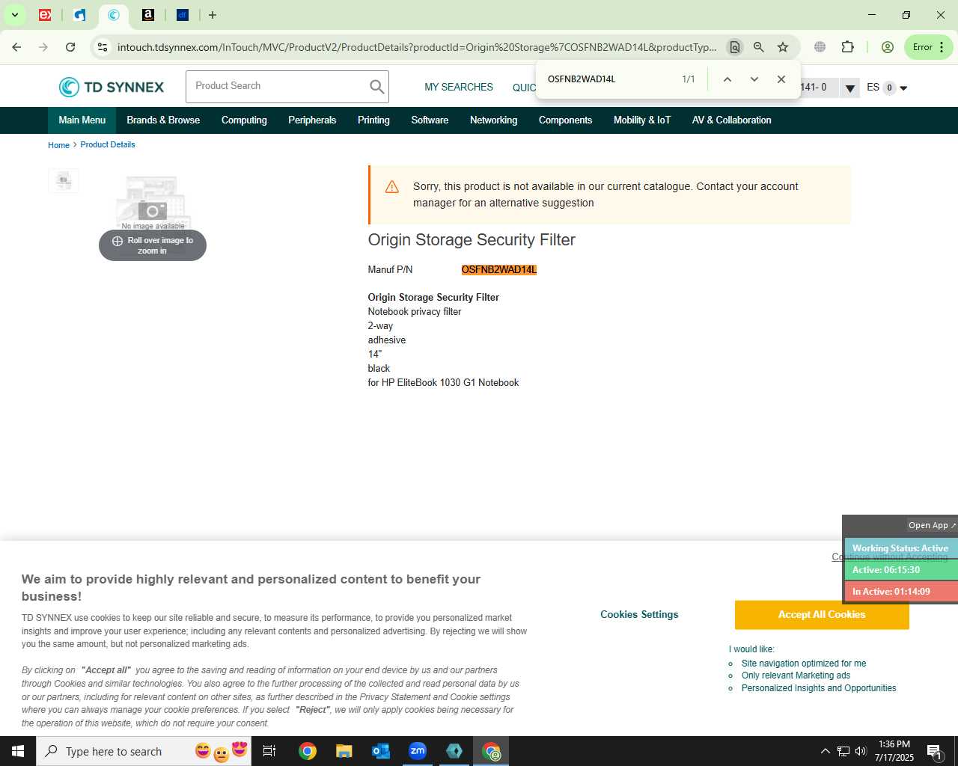Open MY SEARCHES link

tap(459, 88)
